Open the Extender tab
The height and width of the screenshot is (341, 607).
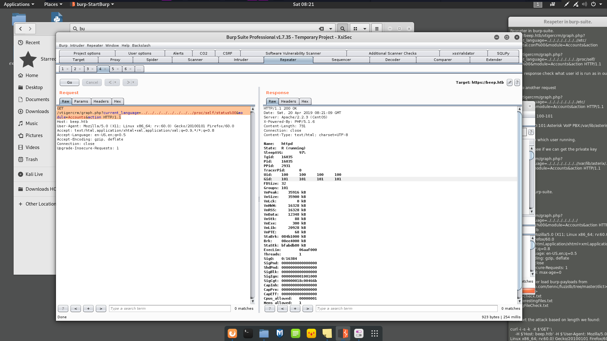coord(494,60)
